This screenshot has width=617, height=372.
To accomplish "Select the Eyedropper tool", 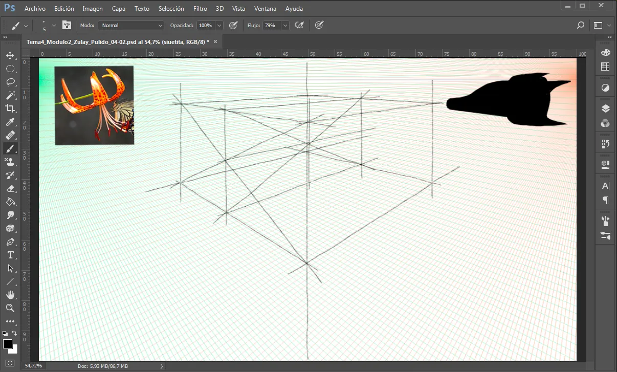I will click(x=10, y=122).
